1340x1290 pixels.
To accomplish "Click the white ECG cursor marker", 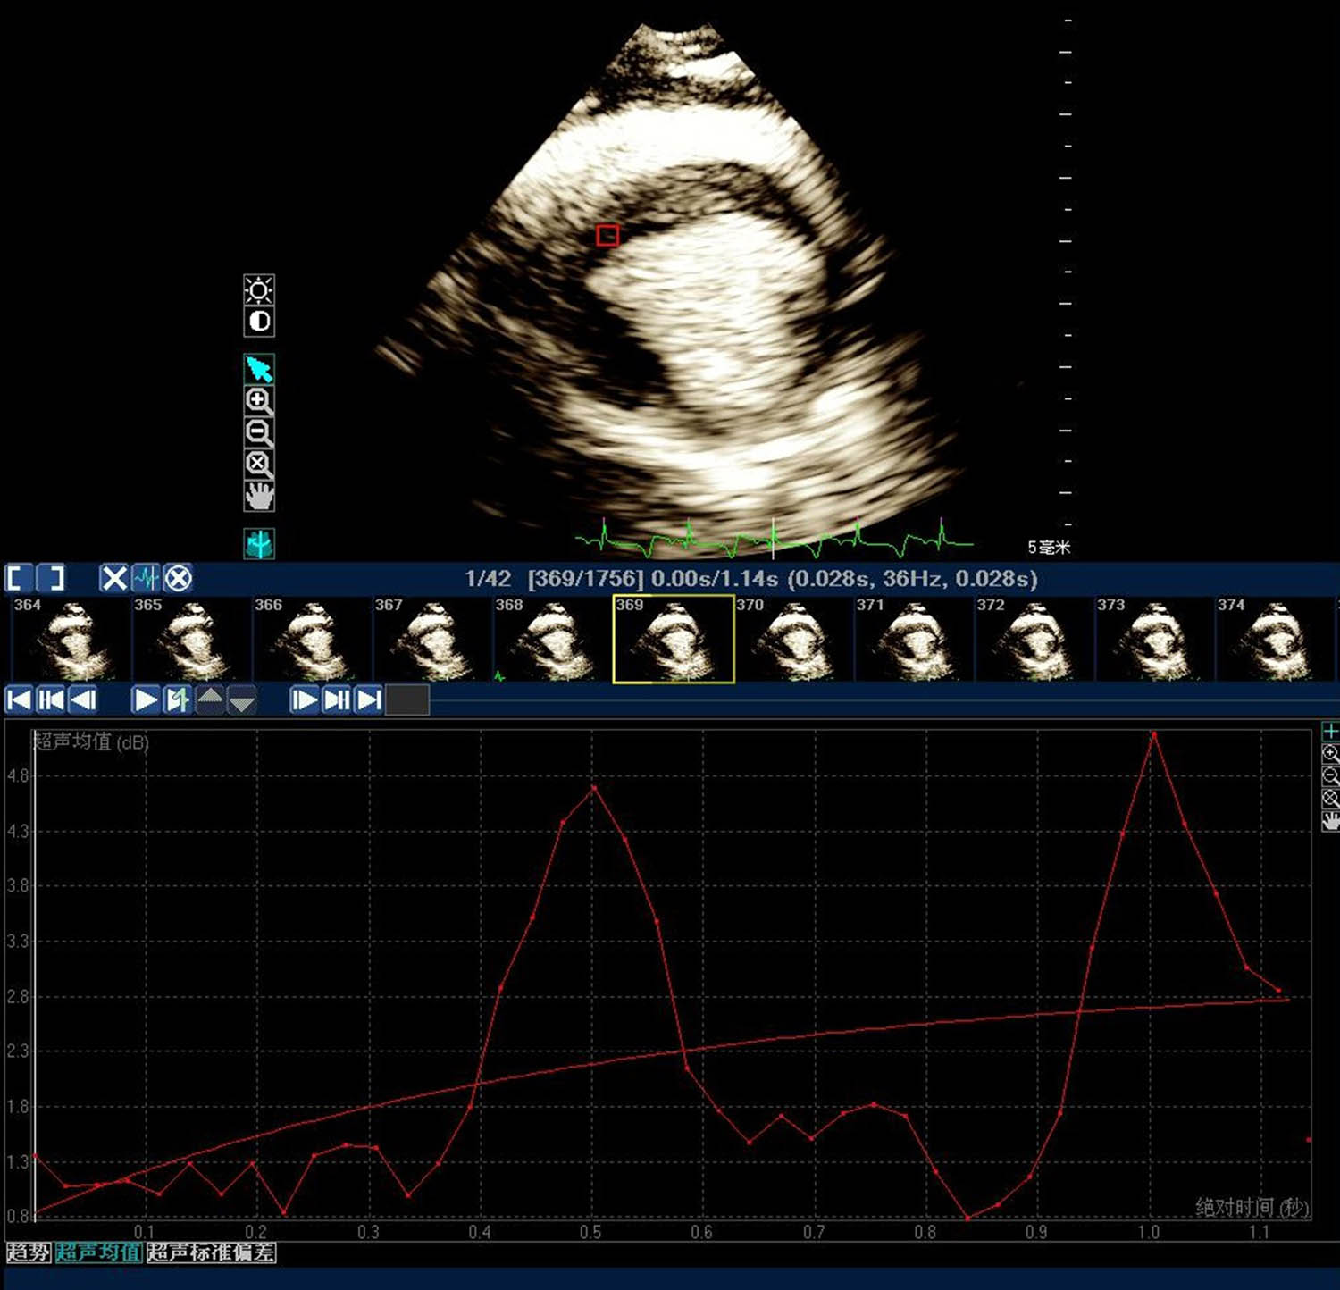I will point(774,537).
